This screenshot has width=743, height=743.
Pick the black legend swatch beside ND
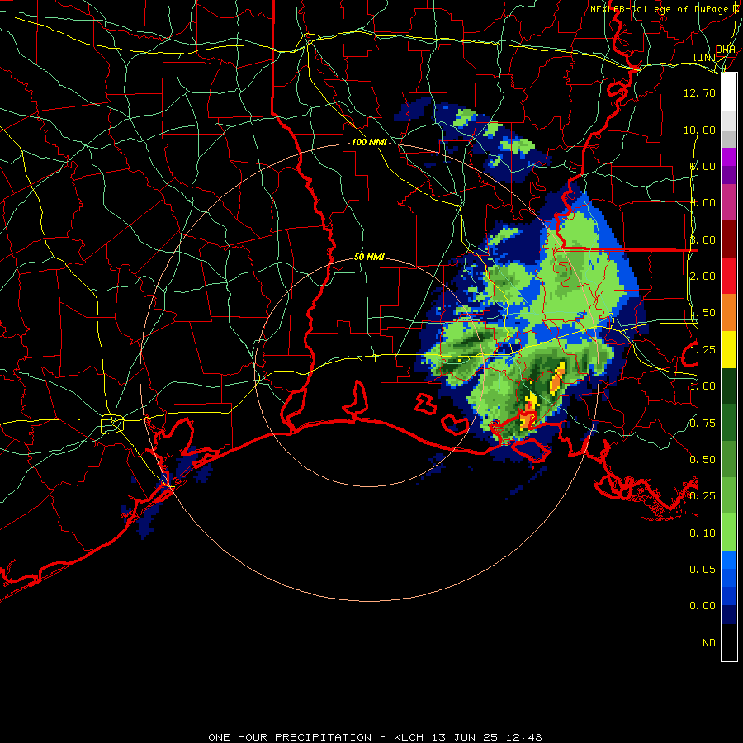click(x=729, y=642)
